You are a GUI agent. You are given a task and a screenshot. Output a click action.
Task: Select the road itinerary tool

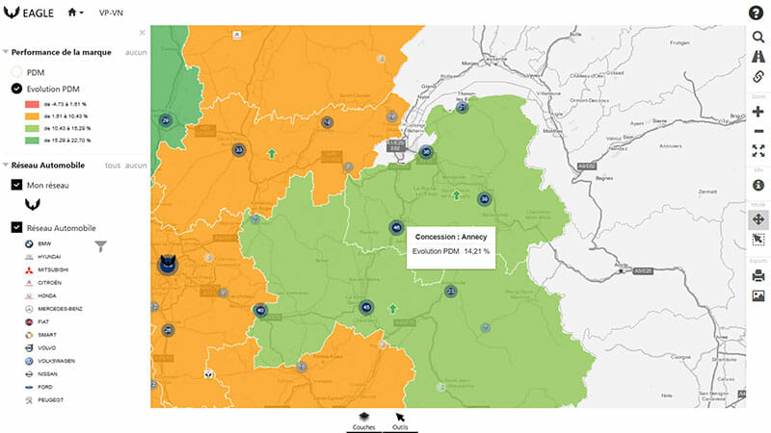click(758, 57)
